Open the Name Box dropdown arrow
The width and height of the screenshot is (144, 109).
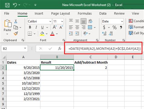(25, 49)
